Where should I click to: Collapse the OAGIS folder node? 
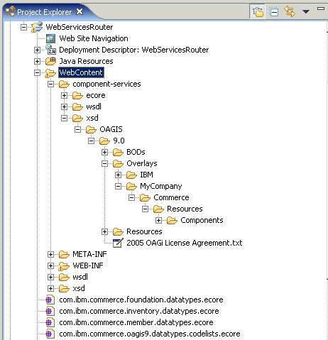pos(77,129)
